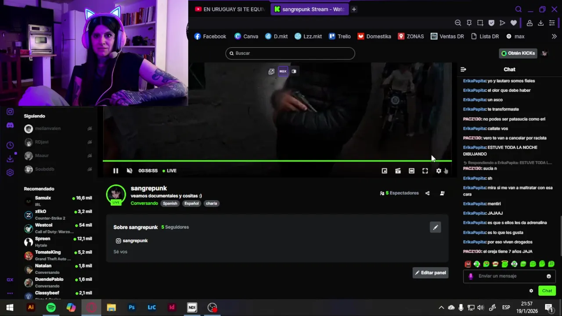This screenshot has height=316, width=562.
Task: Send message with green Chat button
Action: pos(547,291)
